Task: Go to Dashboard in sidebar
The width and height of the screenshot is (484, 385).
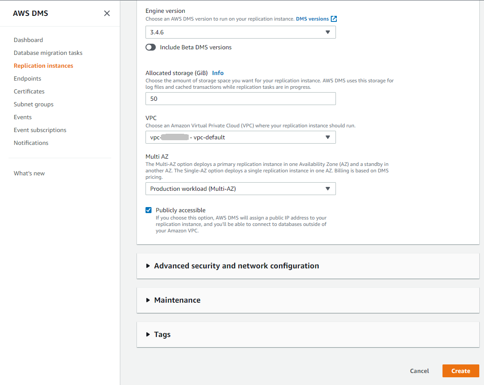Action: [x=28, y=40]
